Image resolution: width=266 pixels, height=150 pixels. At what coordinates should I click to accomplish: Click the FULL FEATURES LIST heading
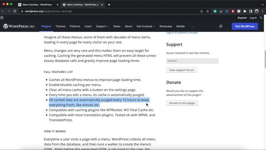point(58,72)
